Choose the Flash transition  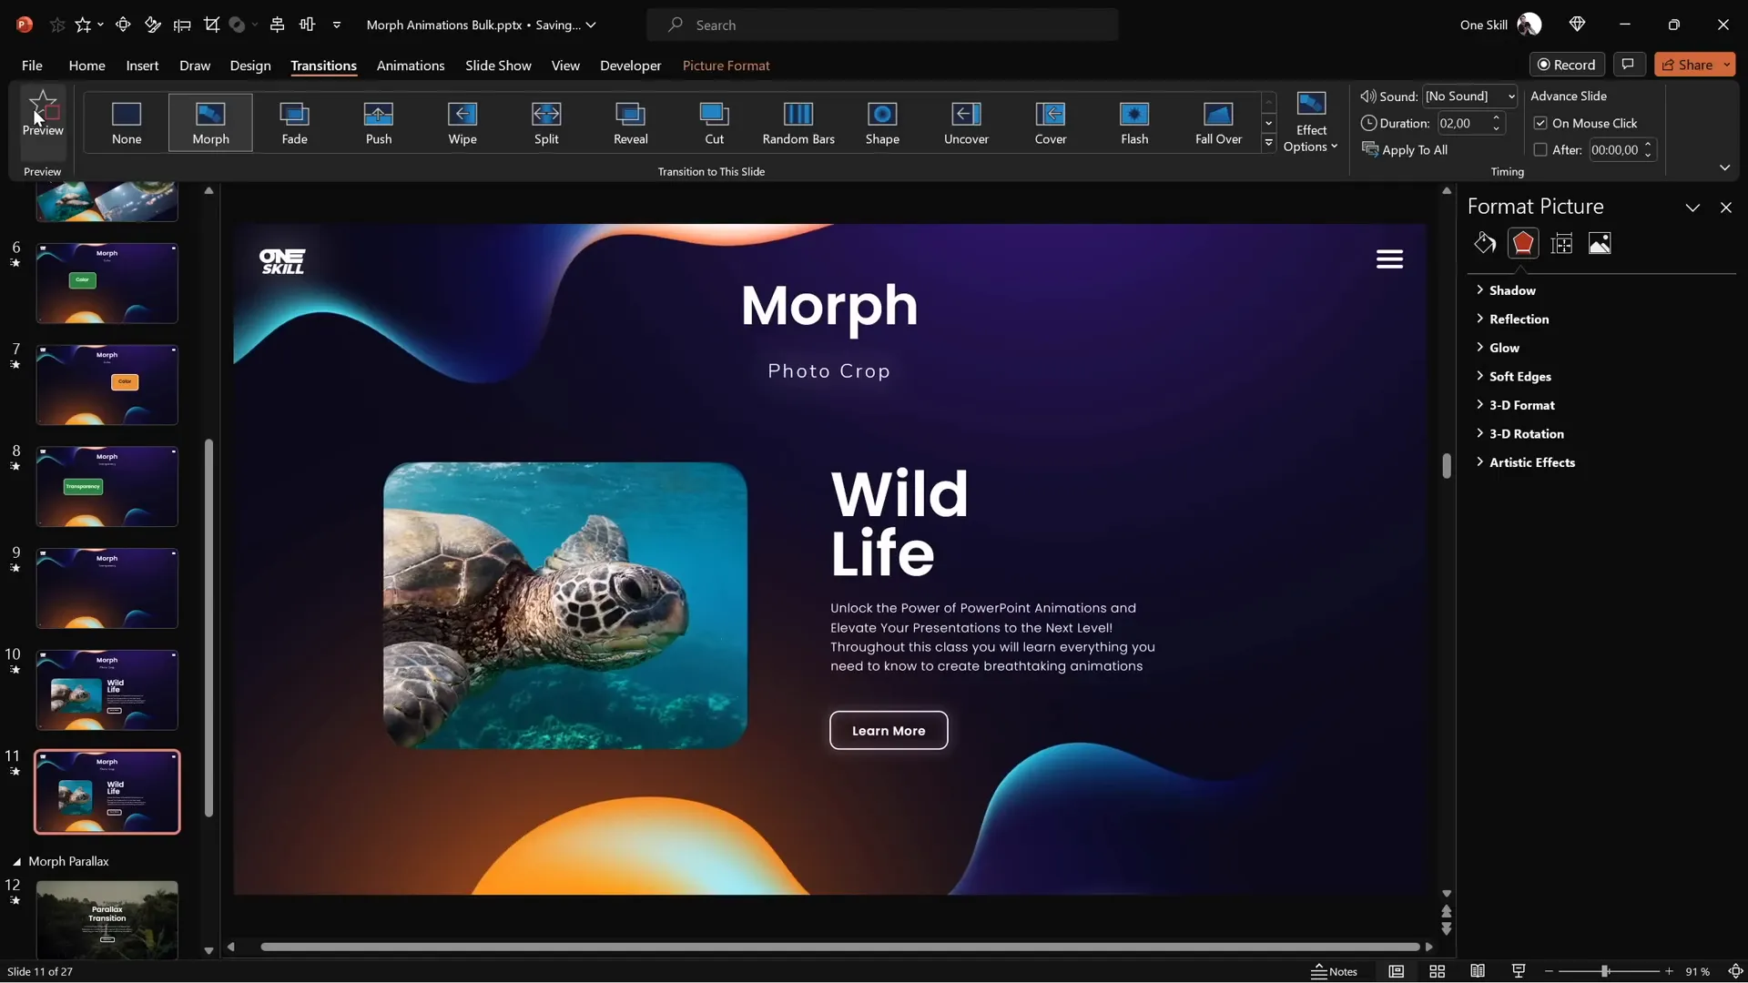(1134, 123)
